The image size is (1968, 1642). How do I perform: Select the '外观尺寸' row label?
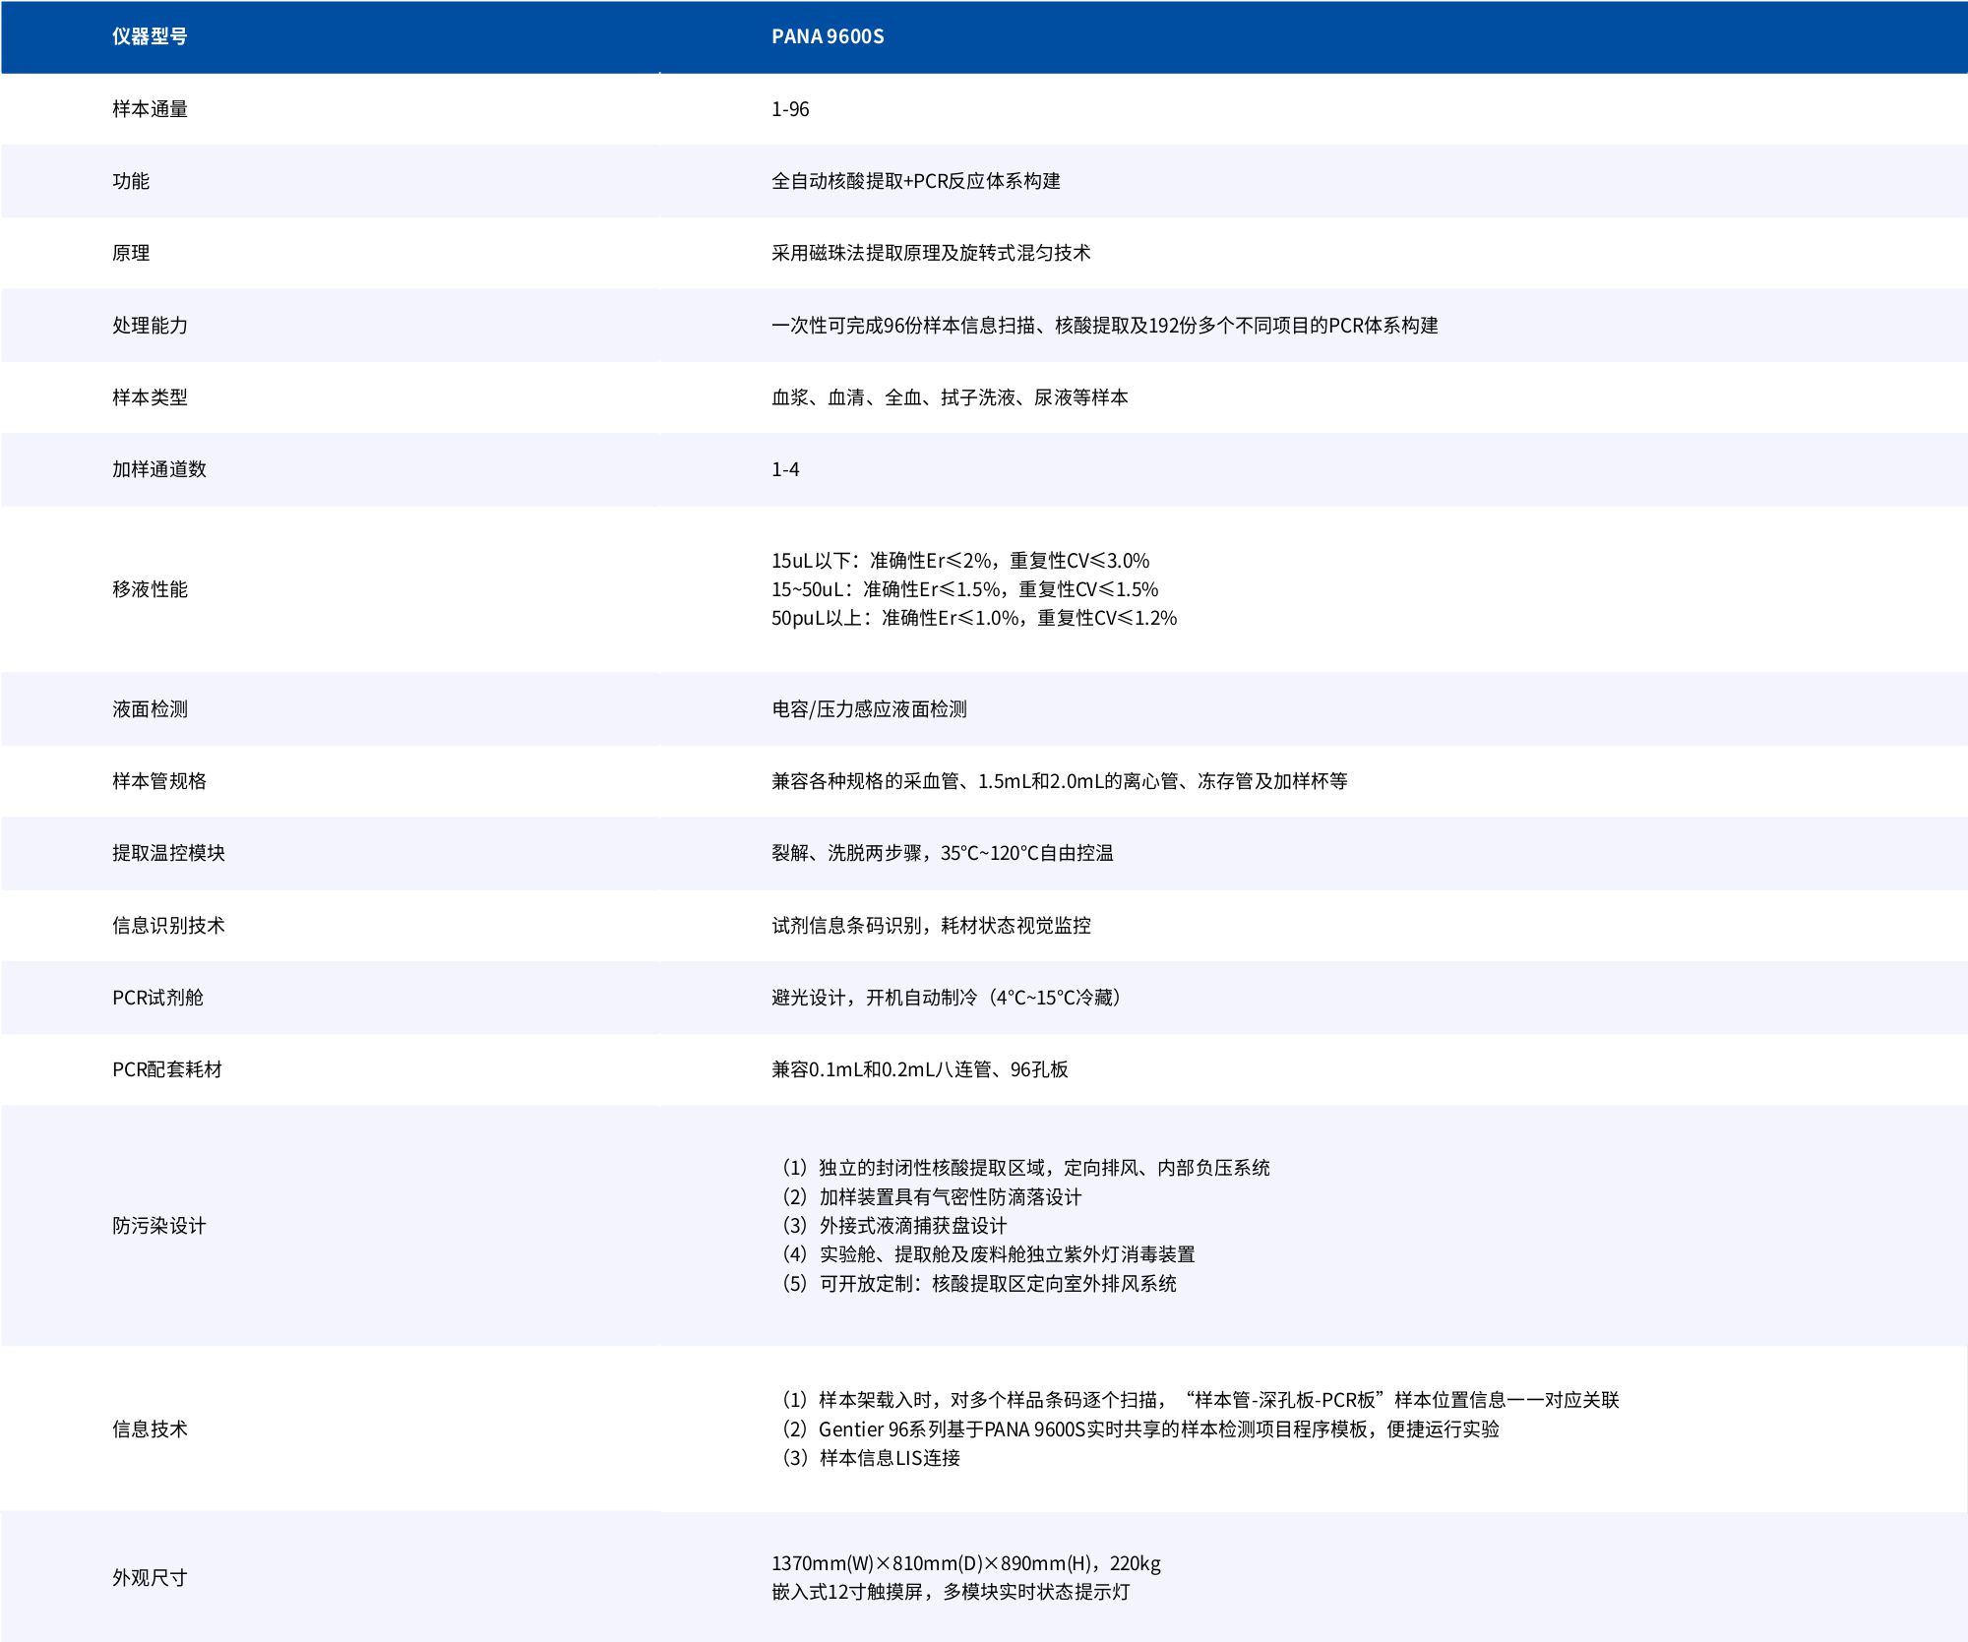coord(150,1578)
